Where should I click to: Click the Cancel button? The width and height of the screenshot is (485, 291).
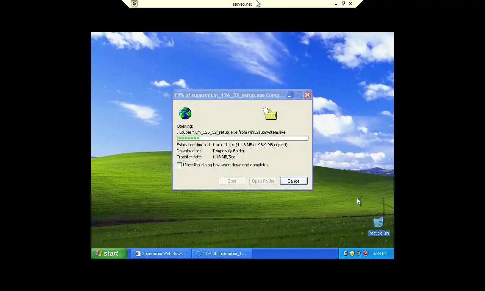(x=294, y=181)
